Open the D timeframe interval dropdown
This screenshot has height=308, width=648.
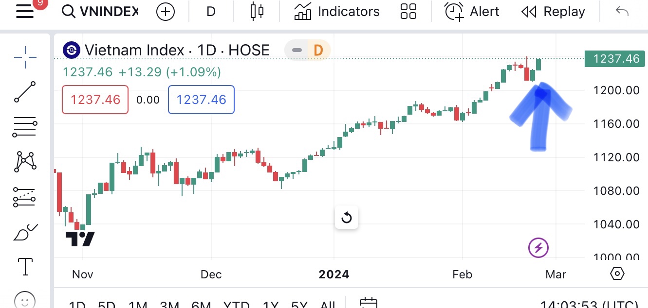[x=211, y=12]
